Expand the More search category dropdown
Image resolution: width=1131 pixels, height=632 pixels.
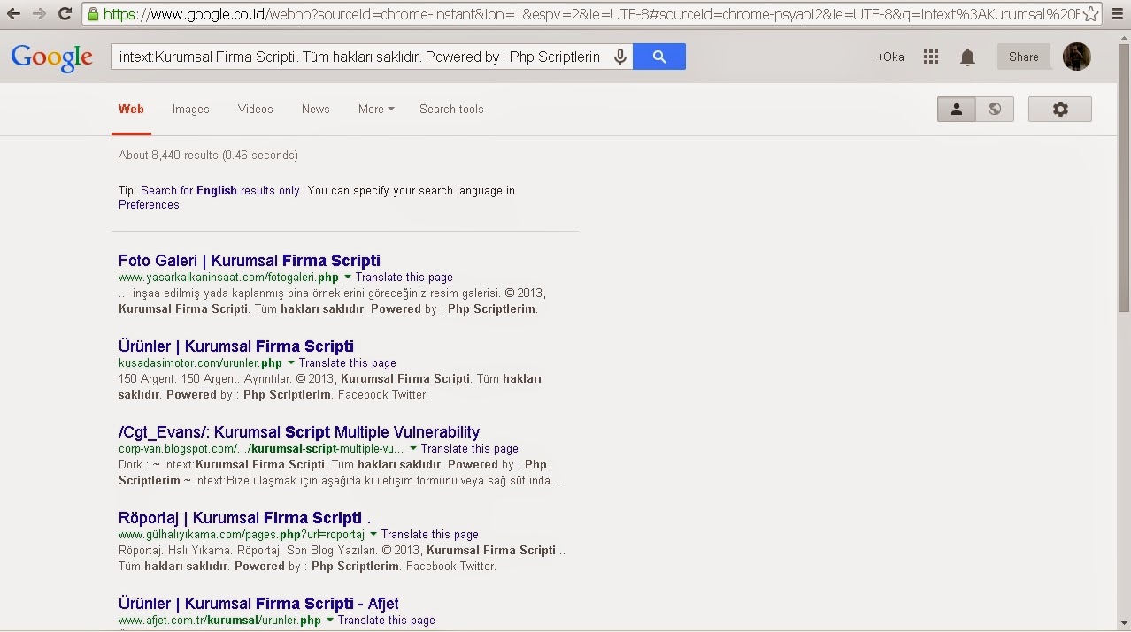click(376, 109)
